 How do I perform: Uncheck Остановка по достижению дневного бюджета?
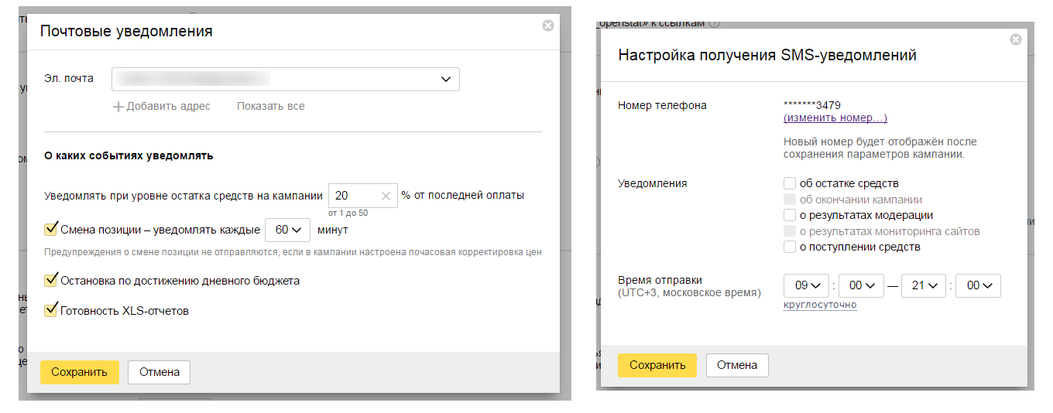click(x=52, y=280)
